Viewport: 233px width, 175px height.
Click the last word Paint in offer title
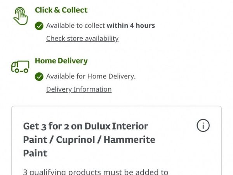(35, 153)
